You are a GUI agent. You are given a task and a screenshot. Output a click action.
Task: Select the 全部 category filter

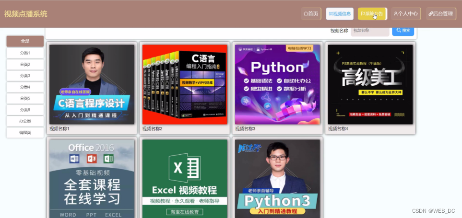(x=25, y=41)
